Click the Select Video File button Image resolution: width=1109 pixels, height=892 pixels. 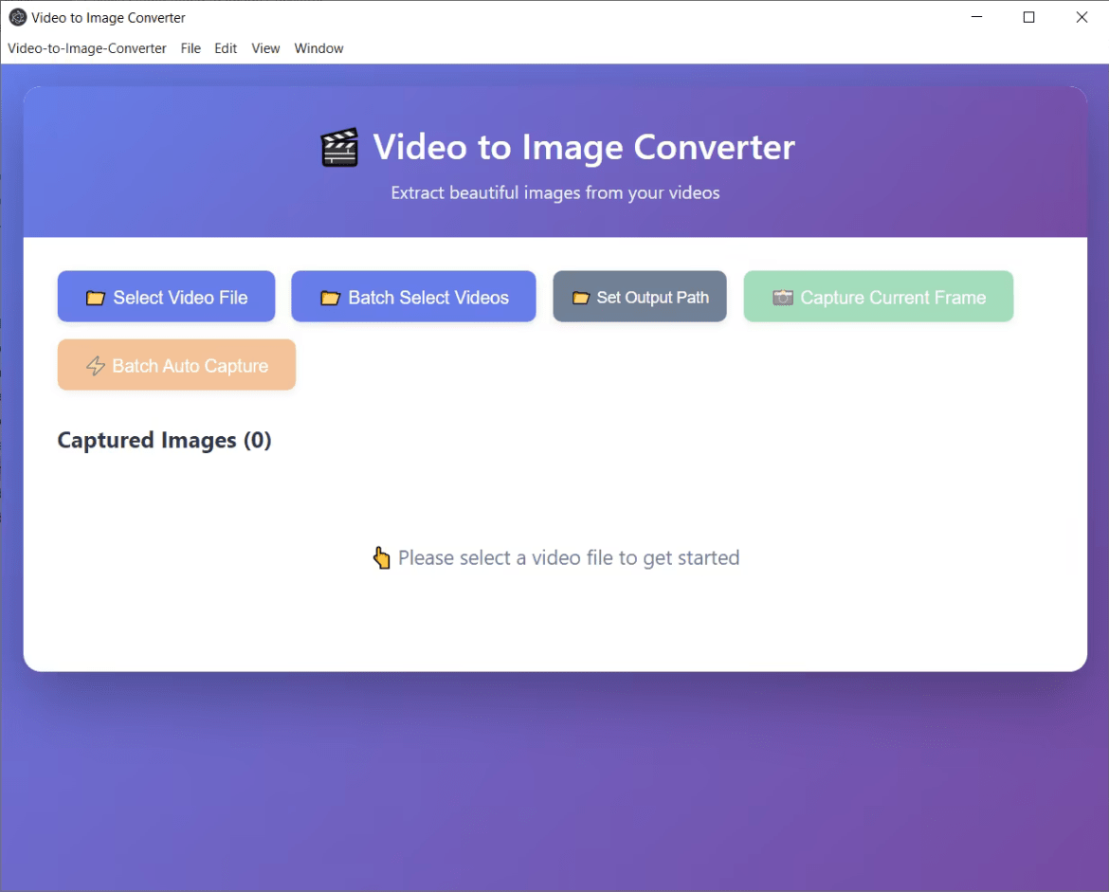(166, 297)
